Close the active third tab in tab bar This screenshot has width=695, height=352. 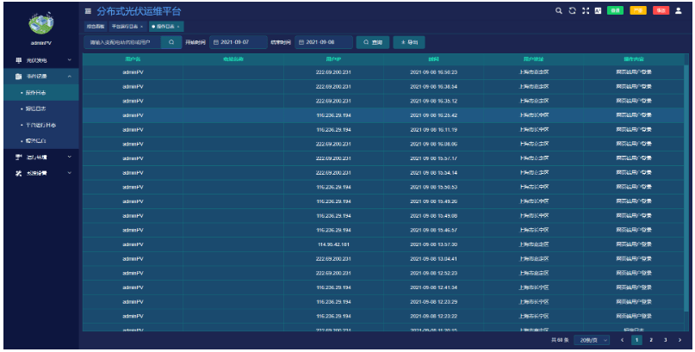coord(178,27)
